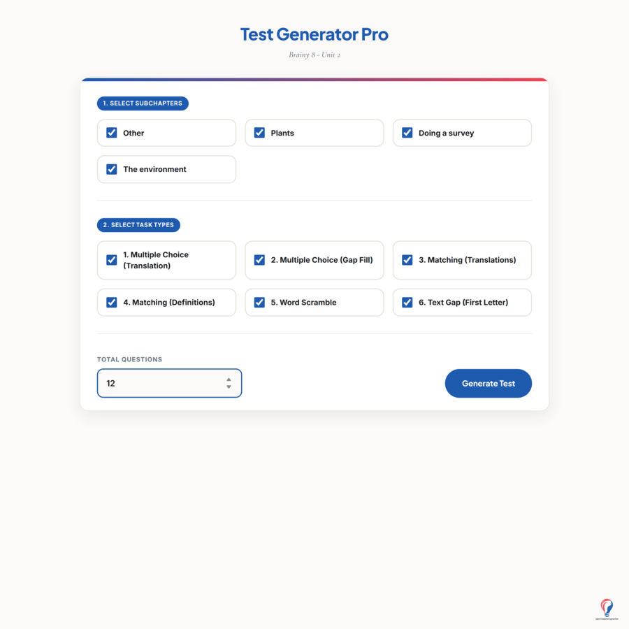The width and height of the screenshot is (629, 629).
Task: Click the Generate Test button
Action: pos(489,384)
